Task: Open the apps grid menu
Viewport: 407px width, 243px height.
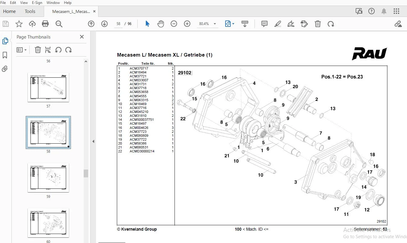Action: tap(396, 11)
